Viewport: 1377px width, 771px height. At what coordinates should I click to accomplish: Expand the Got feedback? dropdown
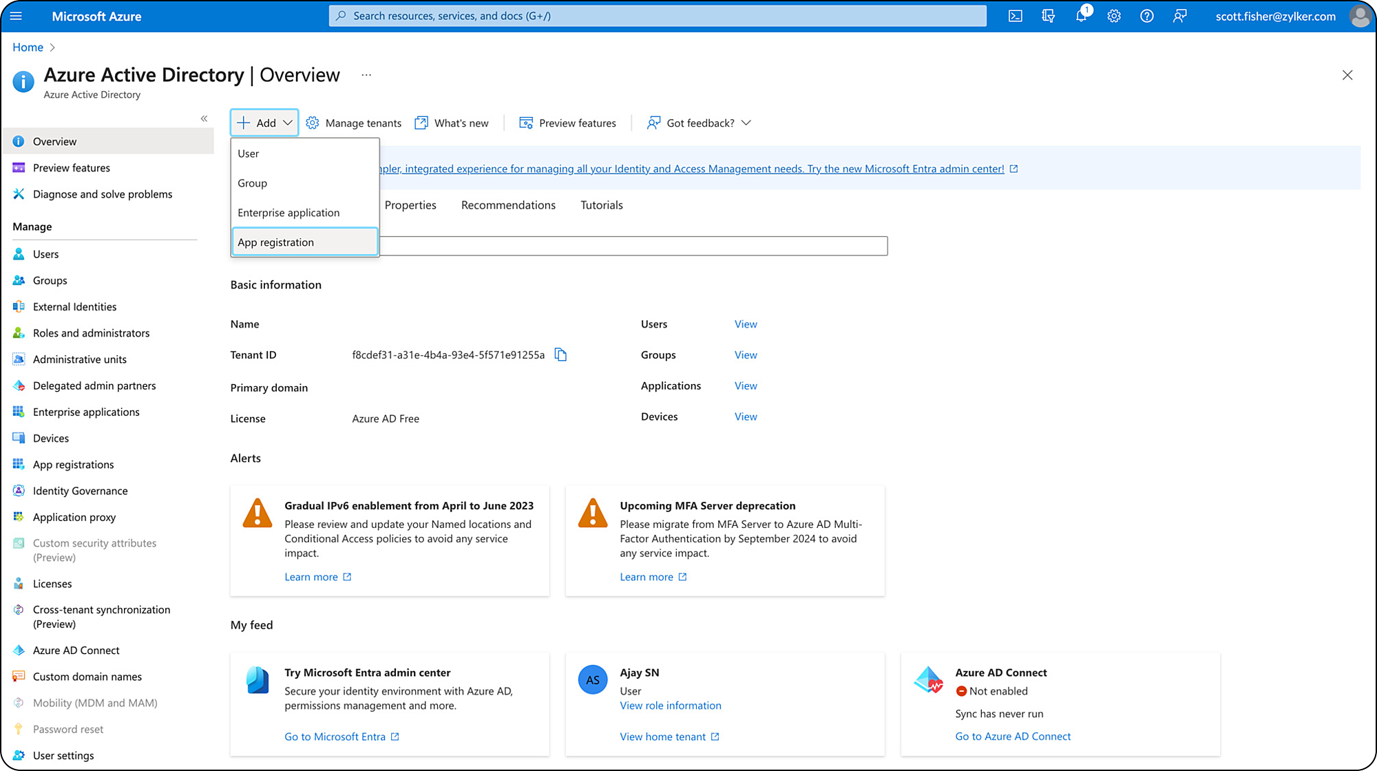pos(699,123)
